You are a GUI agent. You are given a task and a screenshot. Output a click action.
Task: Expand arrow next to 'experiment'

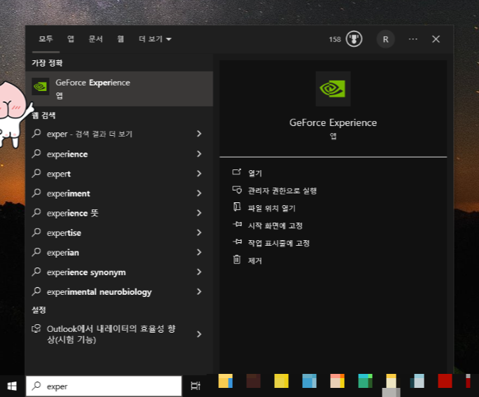(199, 193)
